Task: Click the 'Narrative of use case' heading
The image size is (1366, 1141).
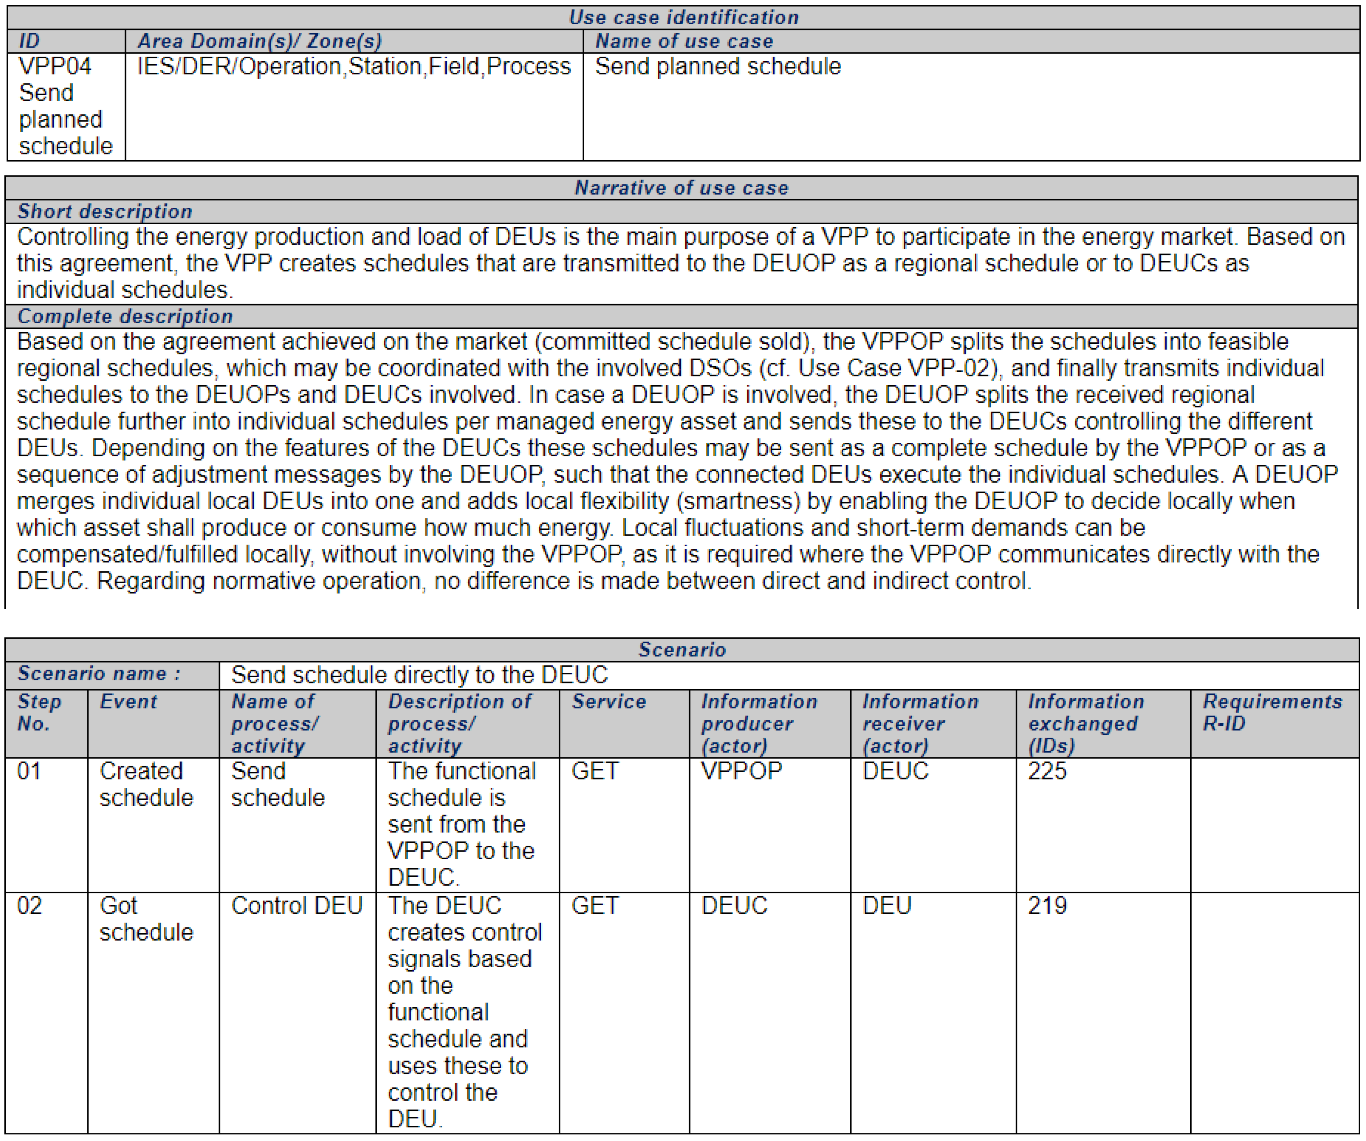Action: pos(681,187)
